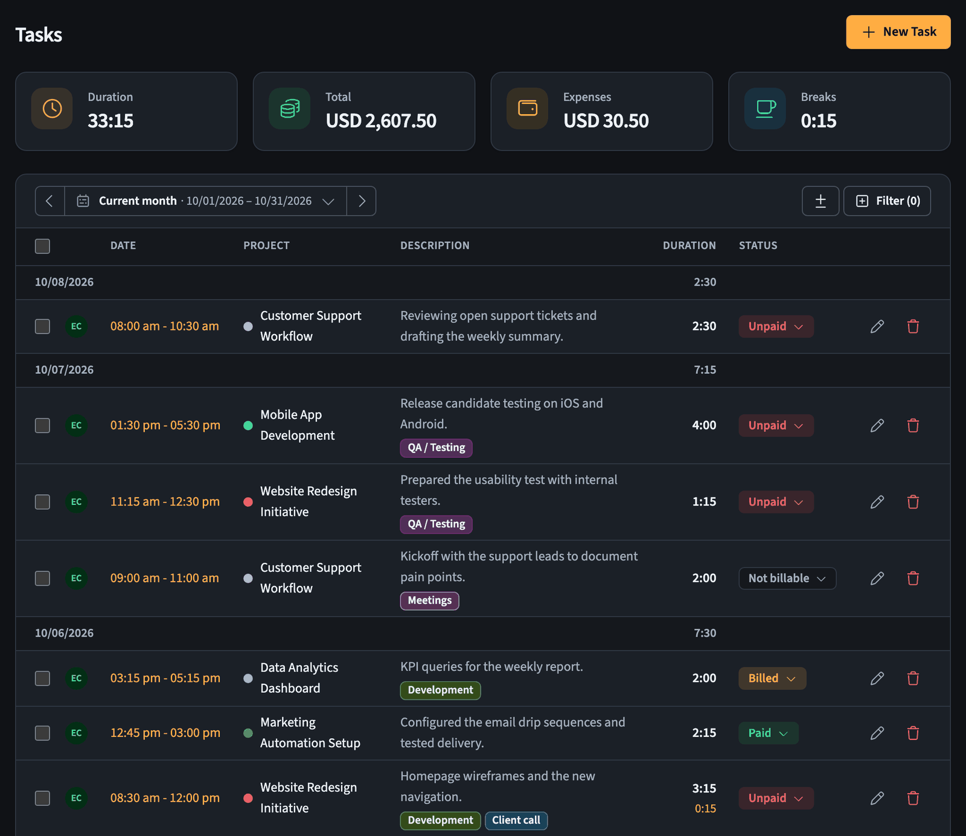This screenshot has height=836, width=966.
Task: Edit the 12:45 pm - 03:00 pm task
Action: click(x=877, y=733)
